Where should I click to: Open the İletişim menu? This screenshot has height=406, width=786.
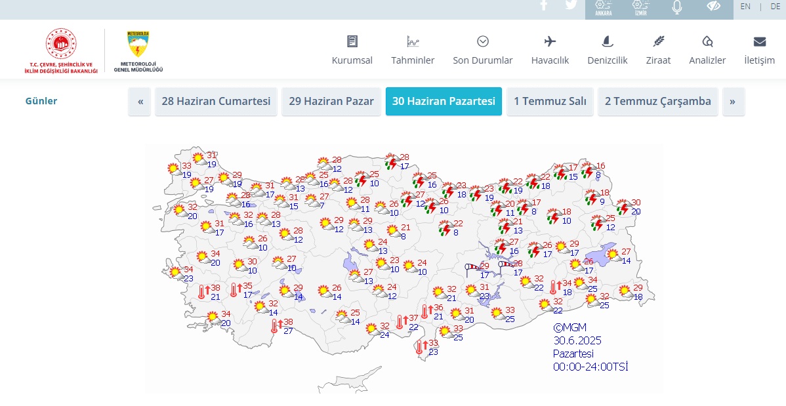[x=760, y=50]
